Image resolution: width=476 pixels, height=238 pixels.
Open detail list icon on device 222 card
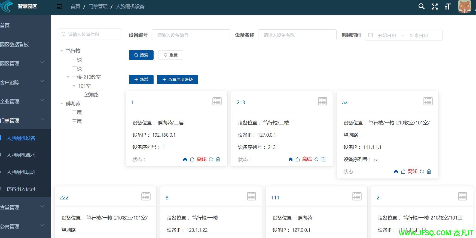(146, 196)
